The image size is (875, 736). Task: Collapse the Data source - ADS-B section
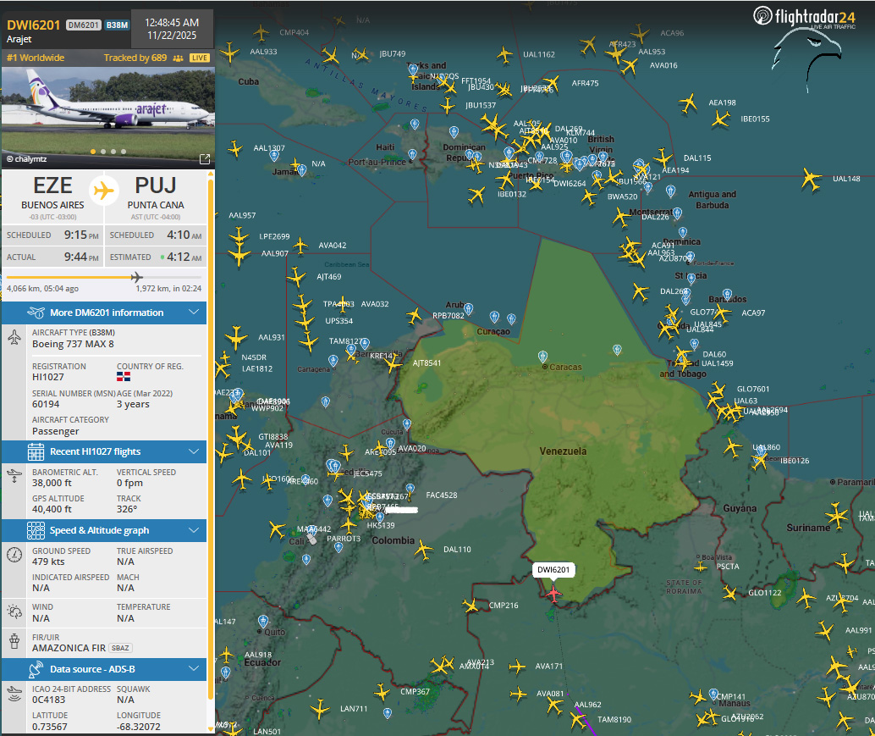coord(104,669)
